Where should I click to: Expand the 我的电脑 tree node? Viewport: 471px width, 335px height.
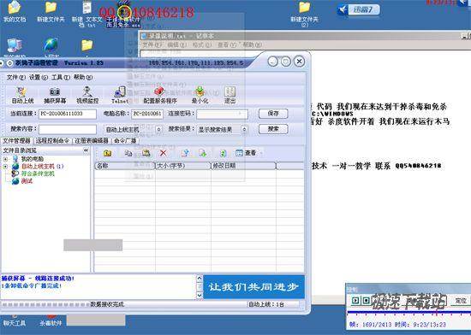coord(5,159)
